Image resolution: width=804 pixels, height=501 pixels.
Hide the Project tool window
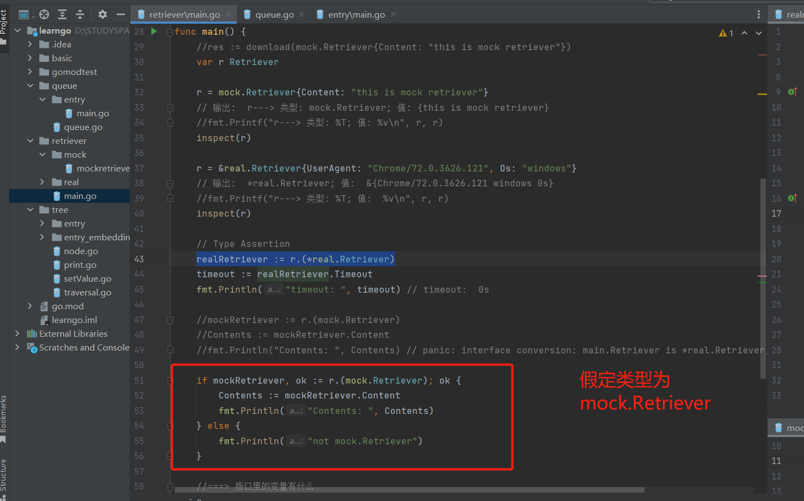(120, 14)
